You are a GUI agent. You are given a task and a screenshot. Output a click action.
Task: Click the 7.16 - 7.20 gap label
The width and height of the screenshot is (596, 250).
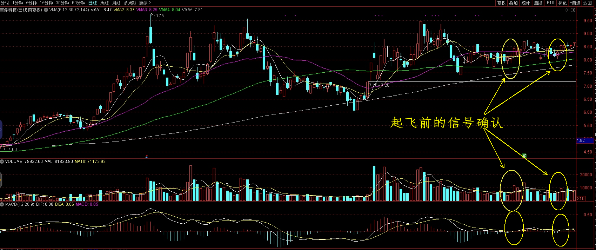point(379,85)
